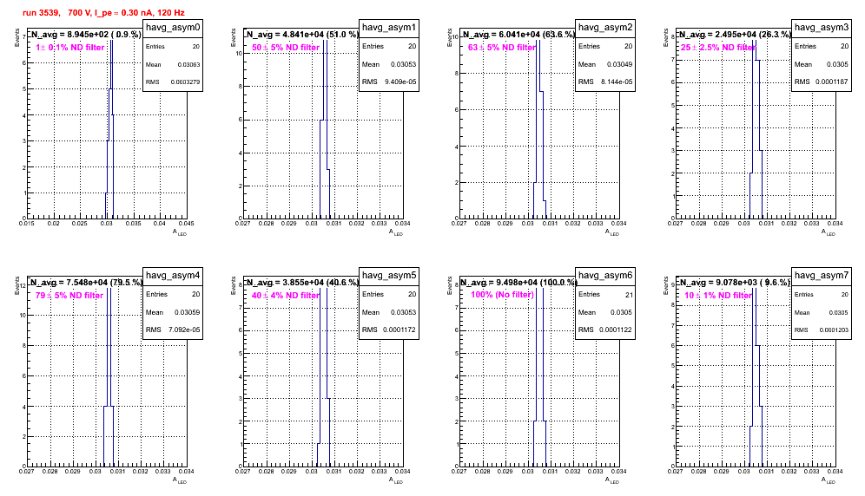Click N_avg = 3.855e+04 (40.6%) label

pyautogui.click(x=302, y=282)
